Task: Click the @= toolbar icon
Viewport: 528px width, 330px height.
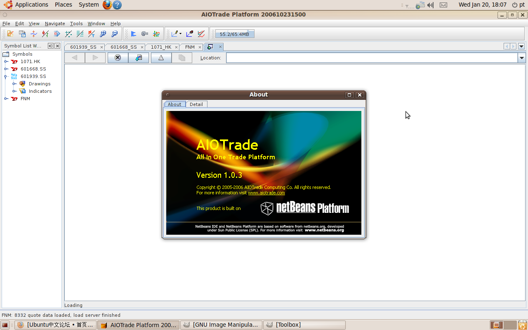Action: click(145, 34)
